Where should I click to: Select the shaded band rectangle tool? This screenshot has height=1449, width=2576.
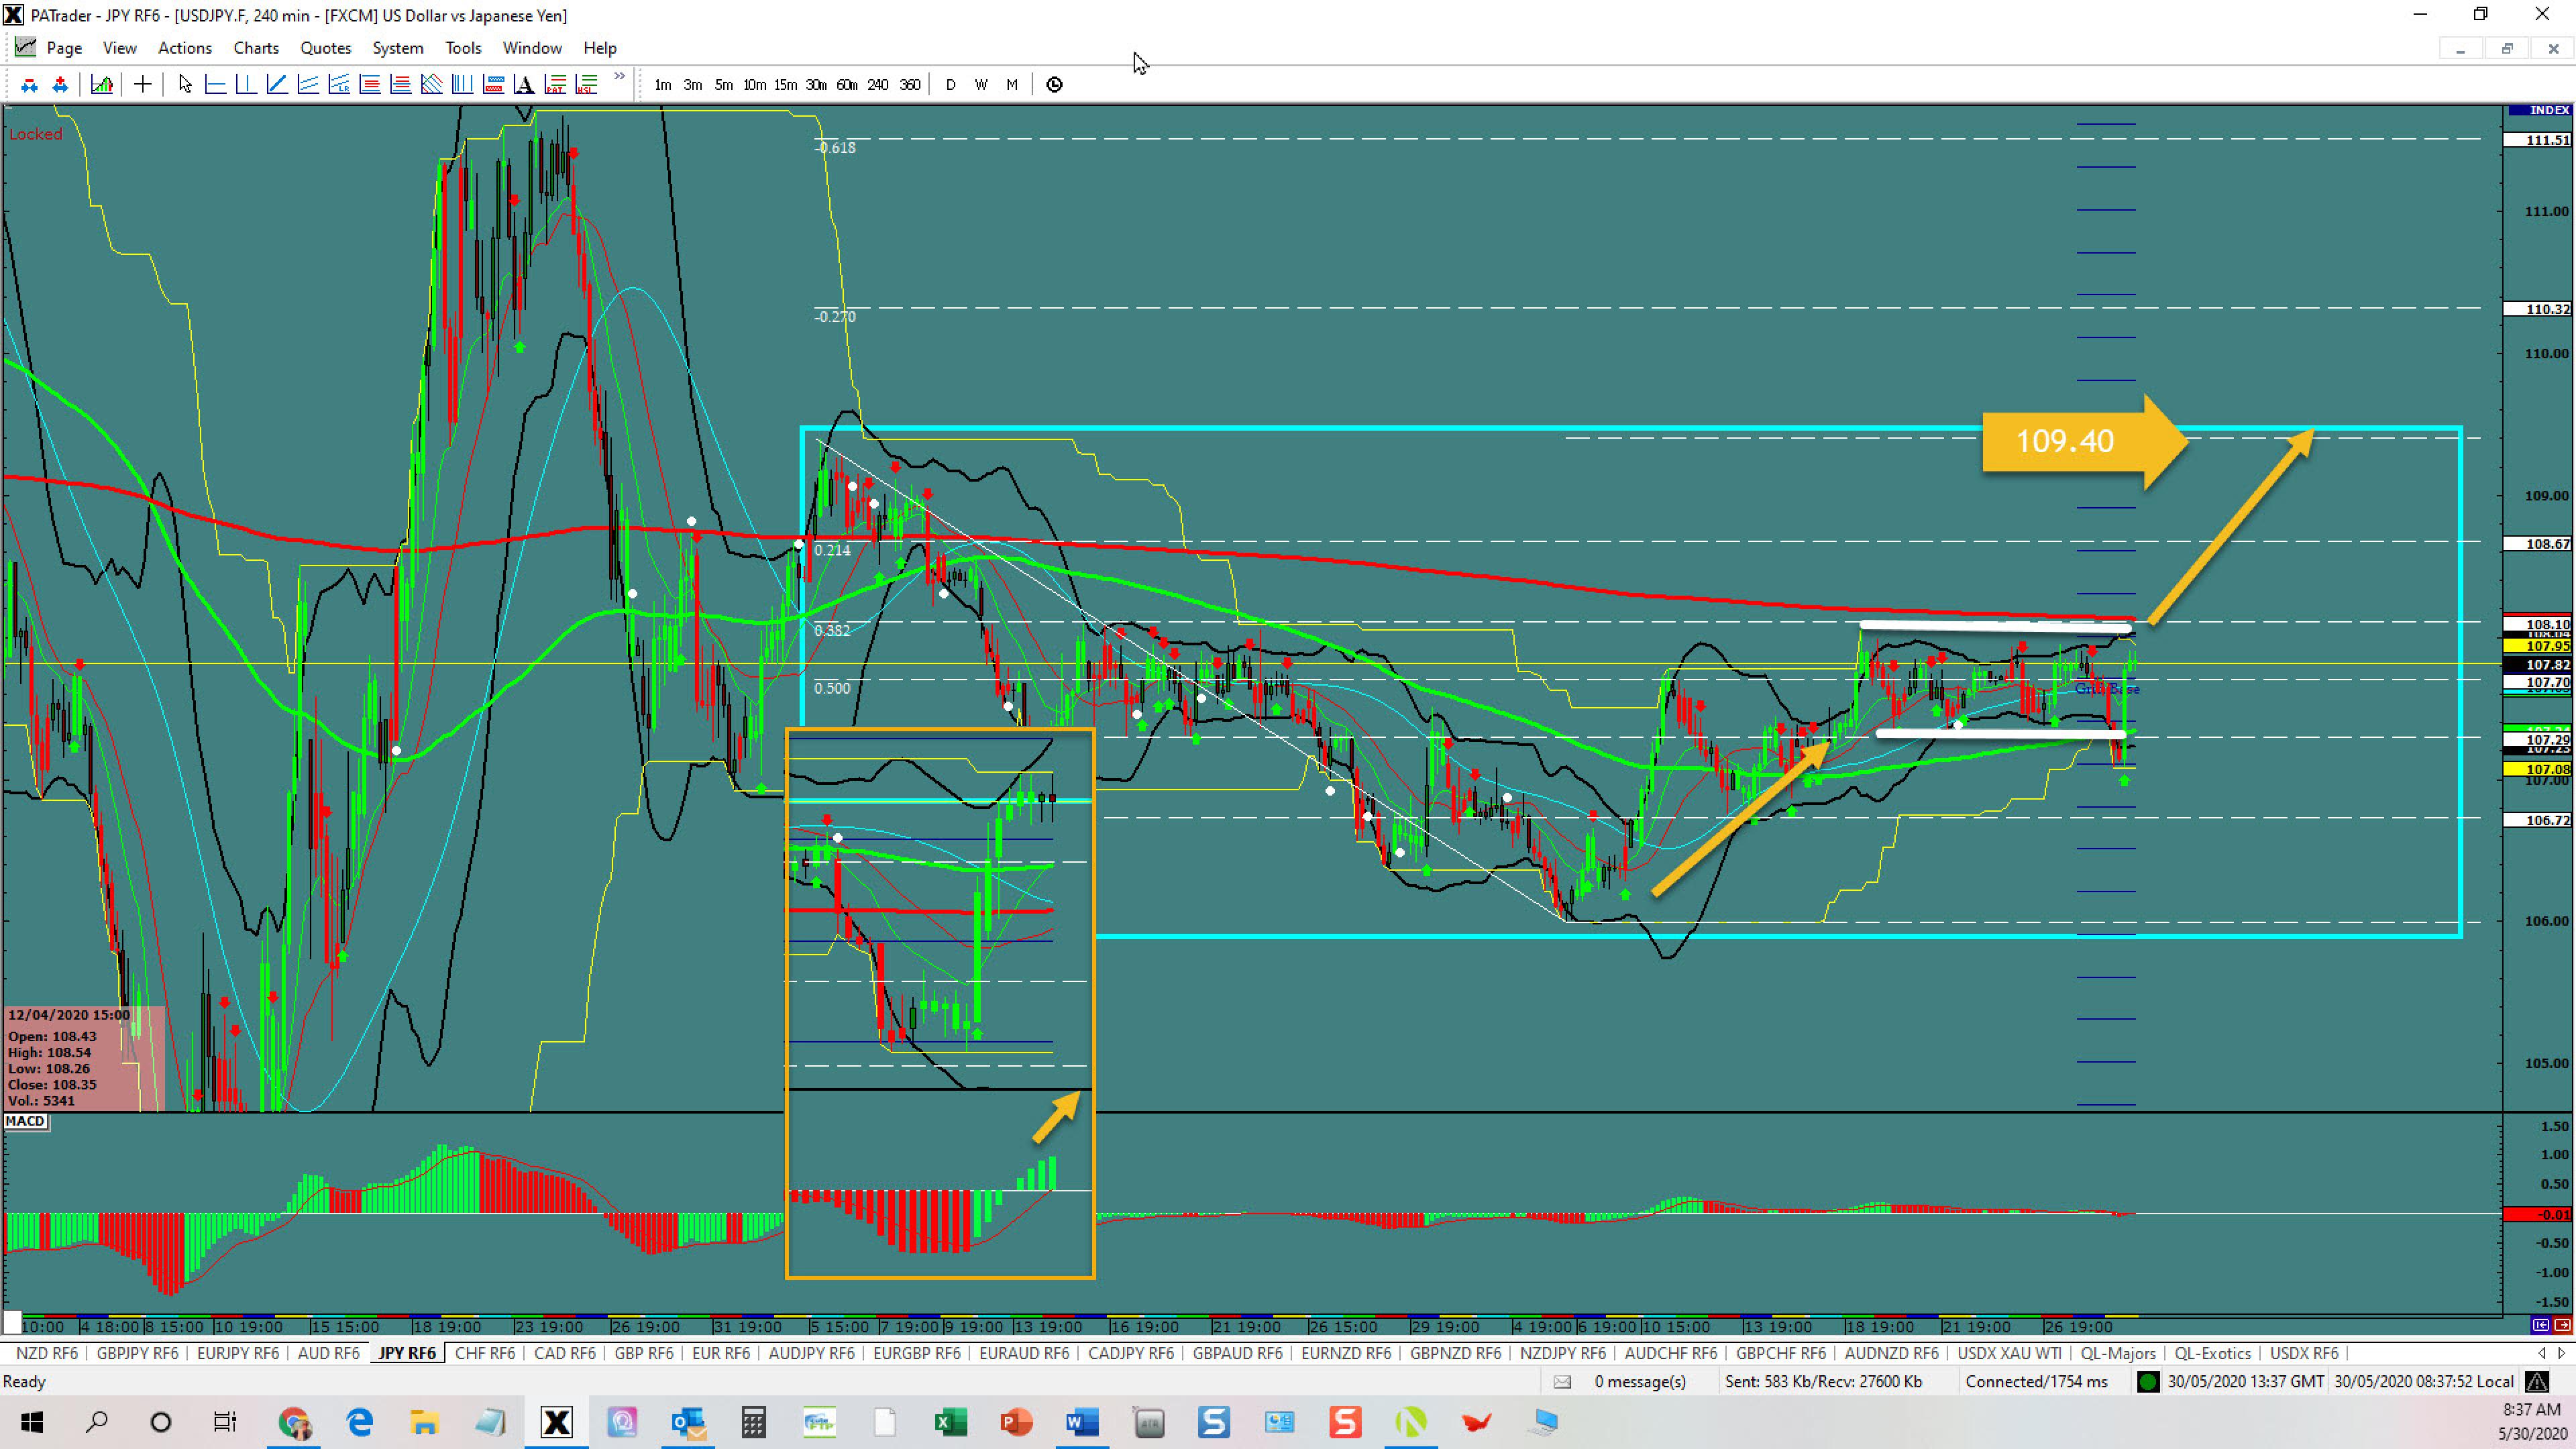493,85
